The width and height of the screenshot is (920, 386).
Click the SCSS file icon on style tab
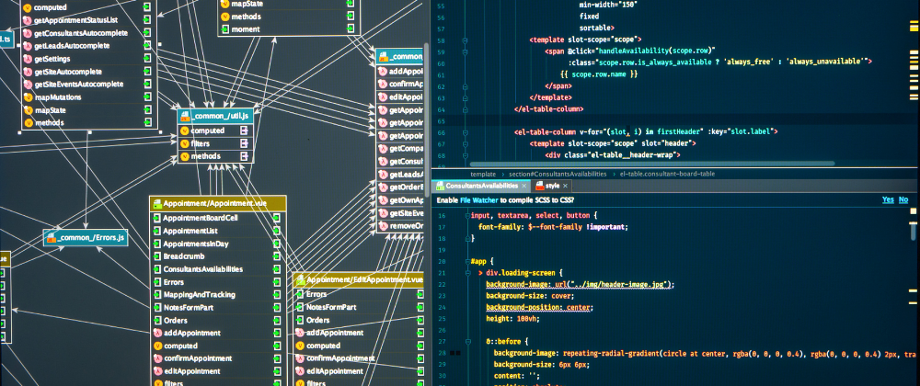coord(539,186)
